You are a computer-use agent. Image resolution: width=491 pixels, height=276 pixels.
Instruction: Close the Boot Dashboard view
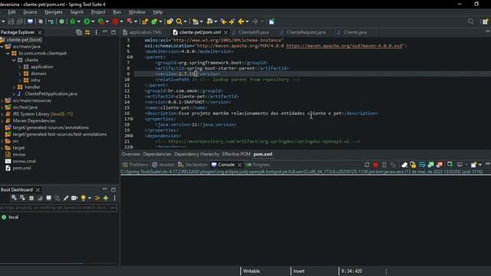pyautogui.click(x=38, y=189)
